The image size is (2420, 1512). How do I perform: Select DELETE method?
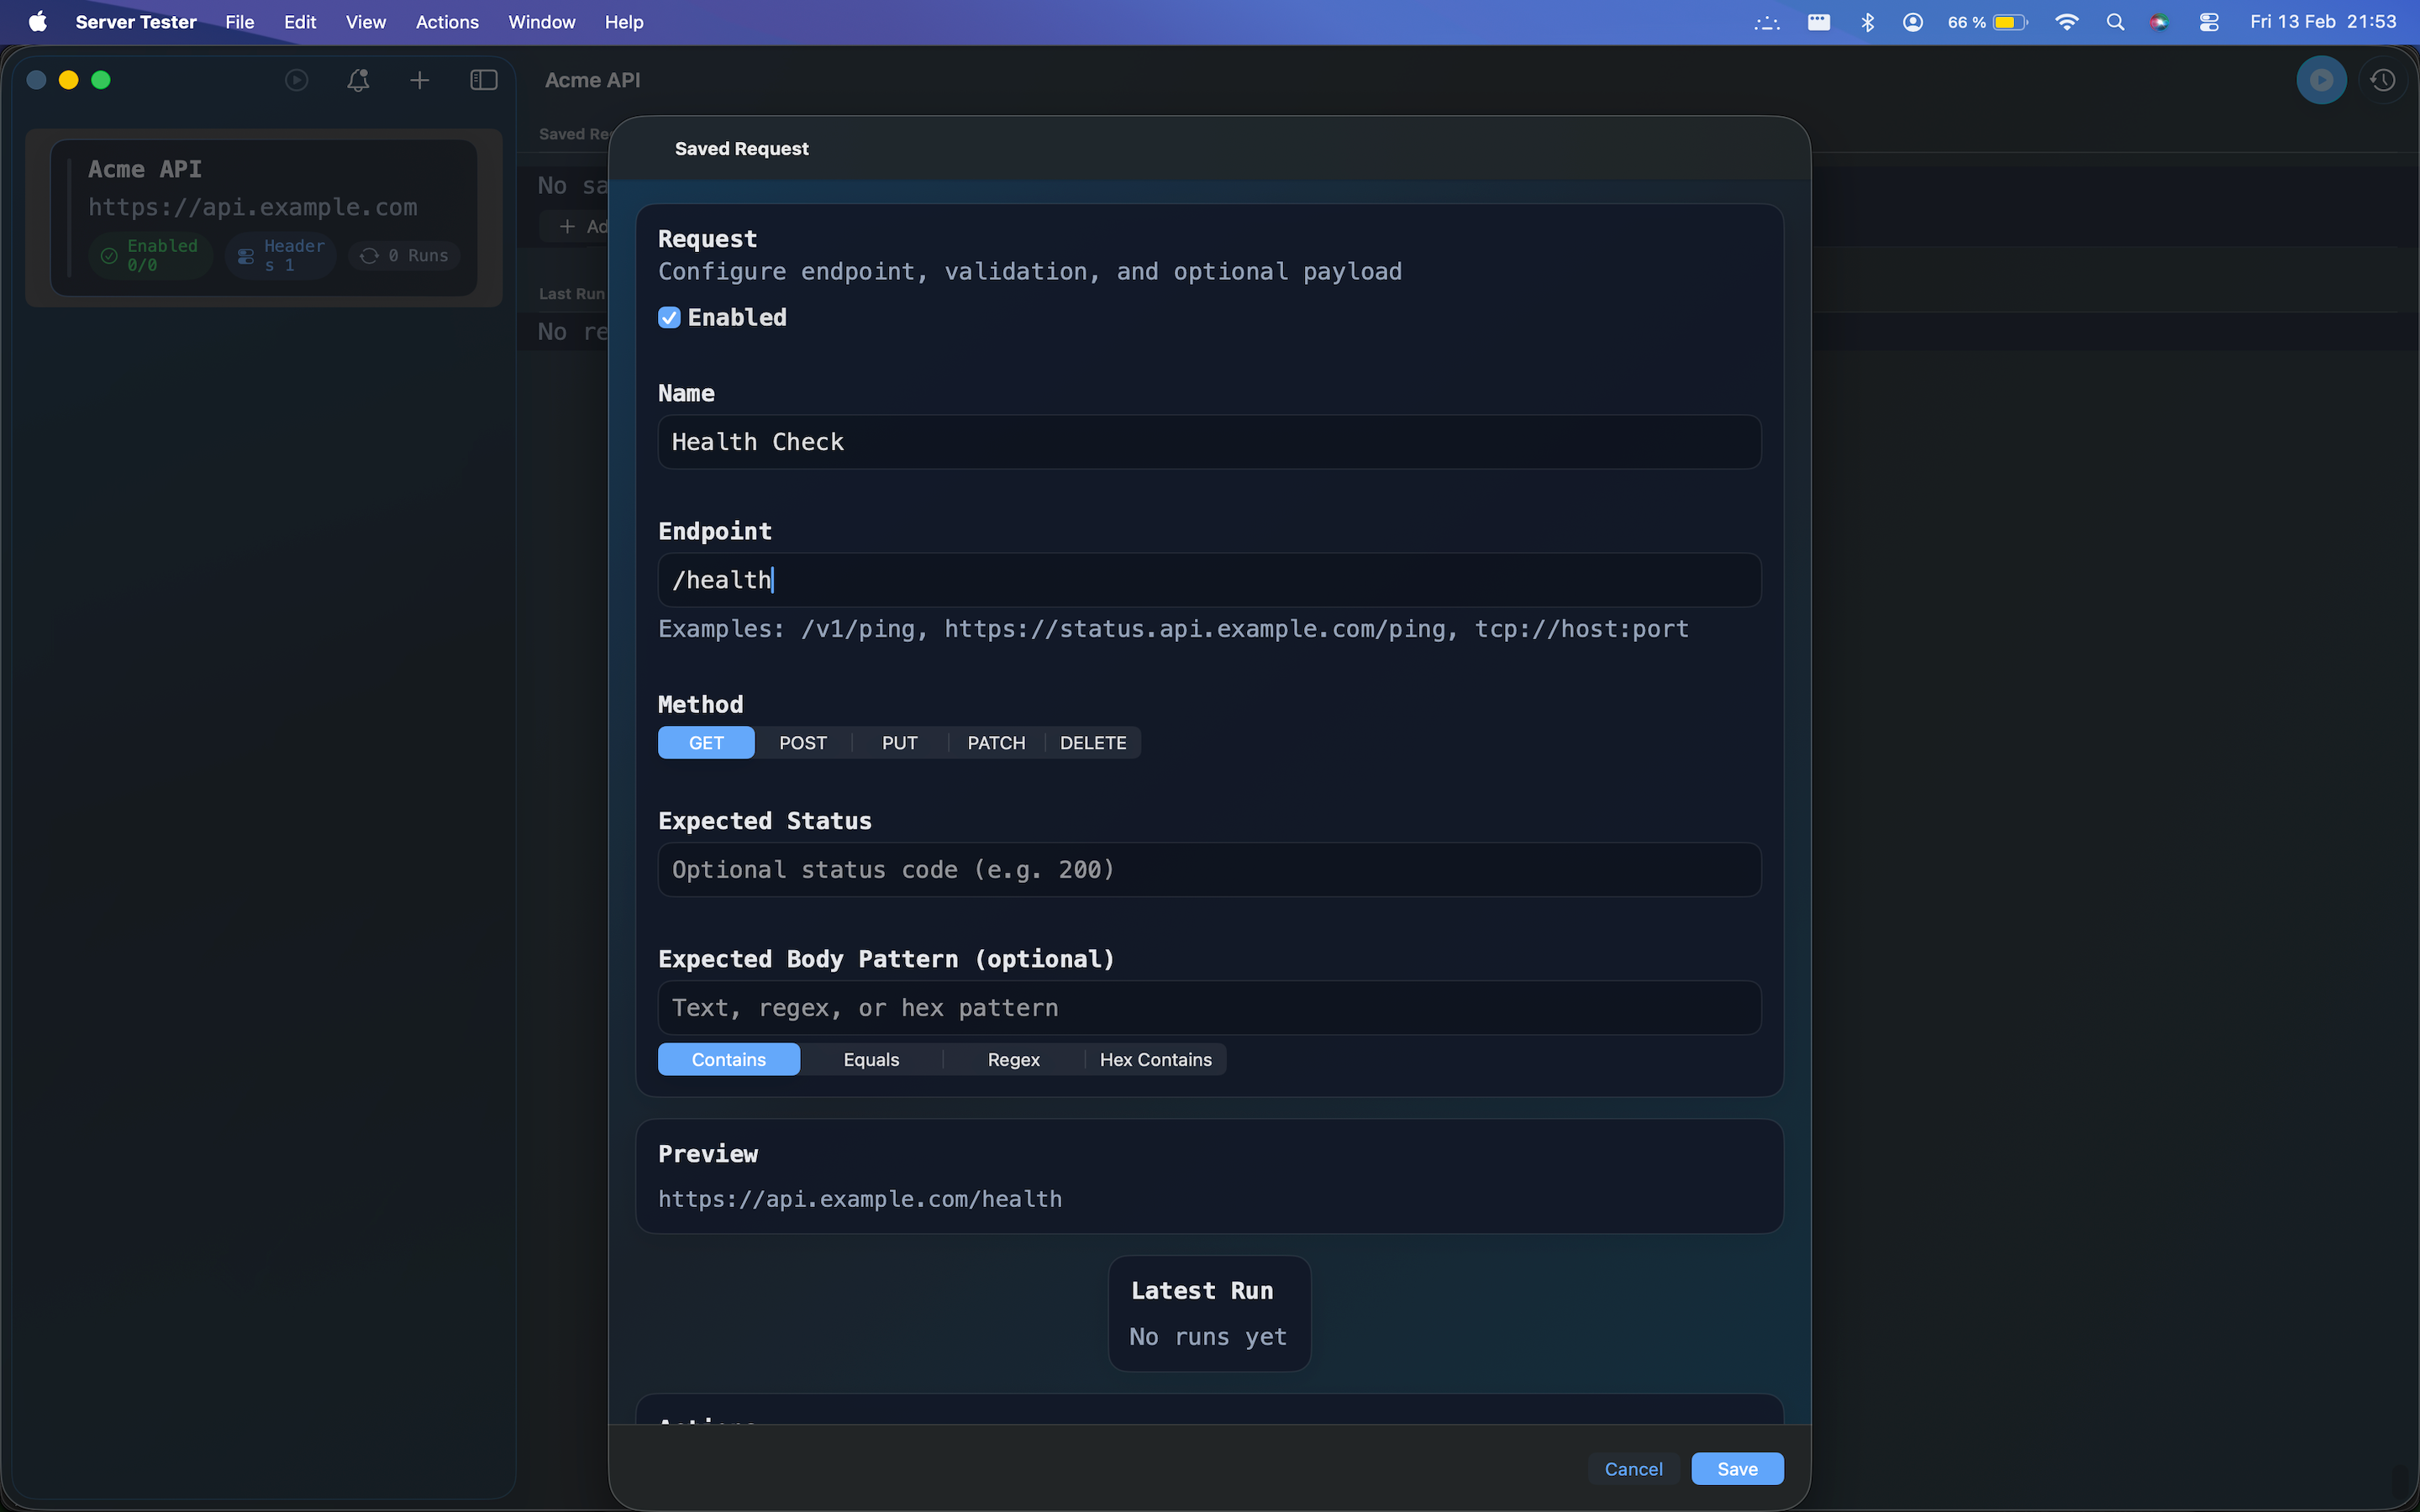1093,743
